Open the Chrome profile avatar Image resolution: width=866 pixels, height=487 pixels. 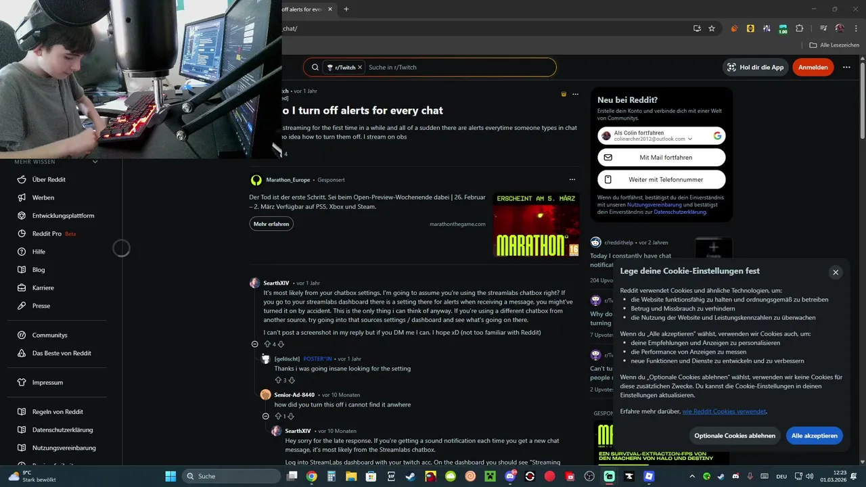[x=840, y=28]
